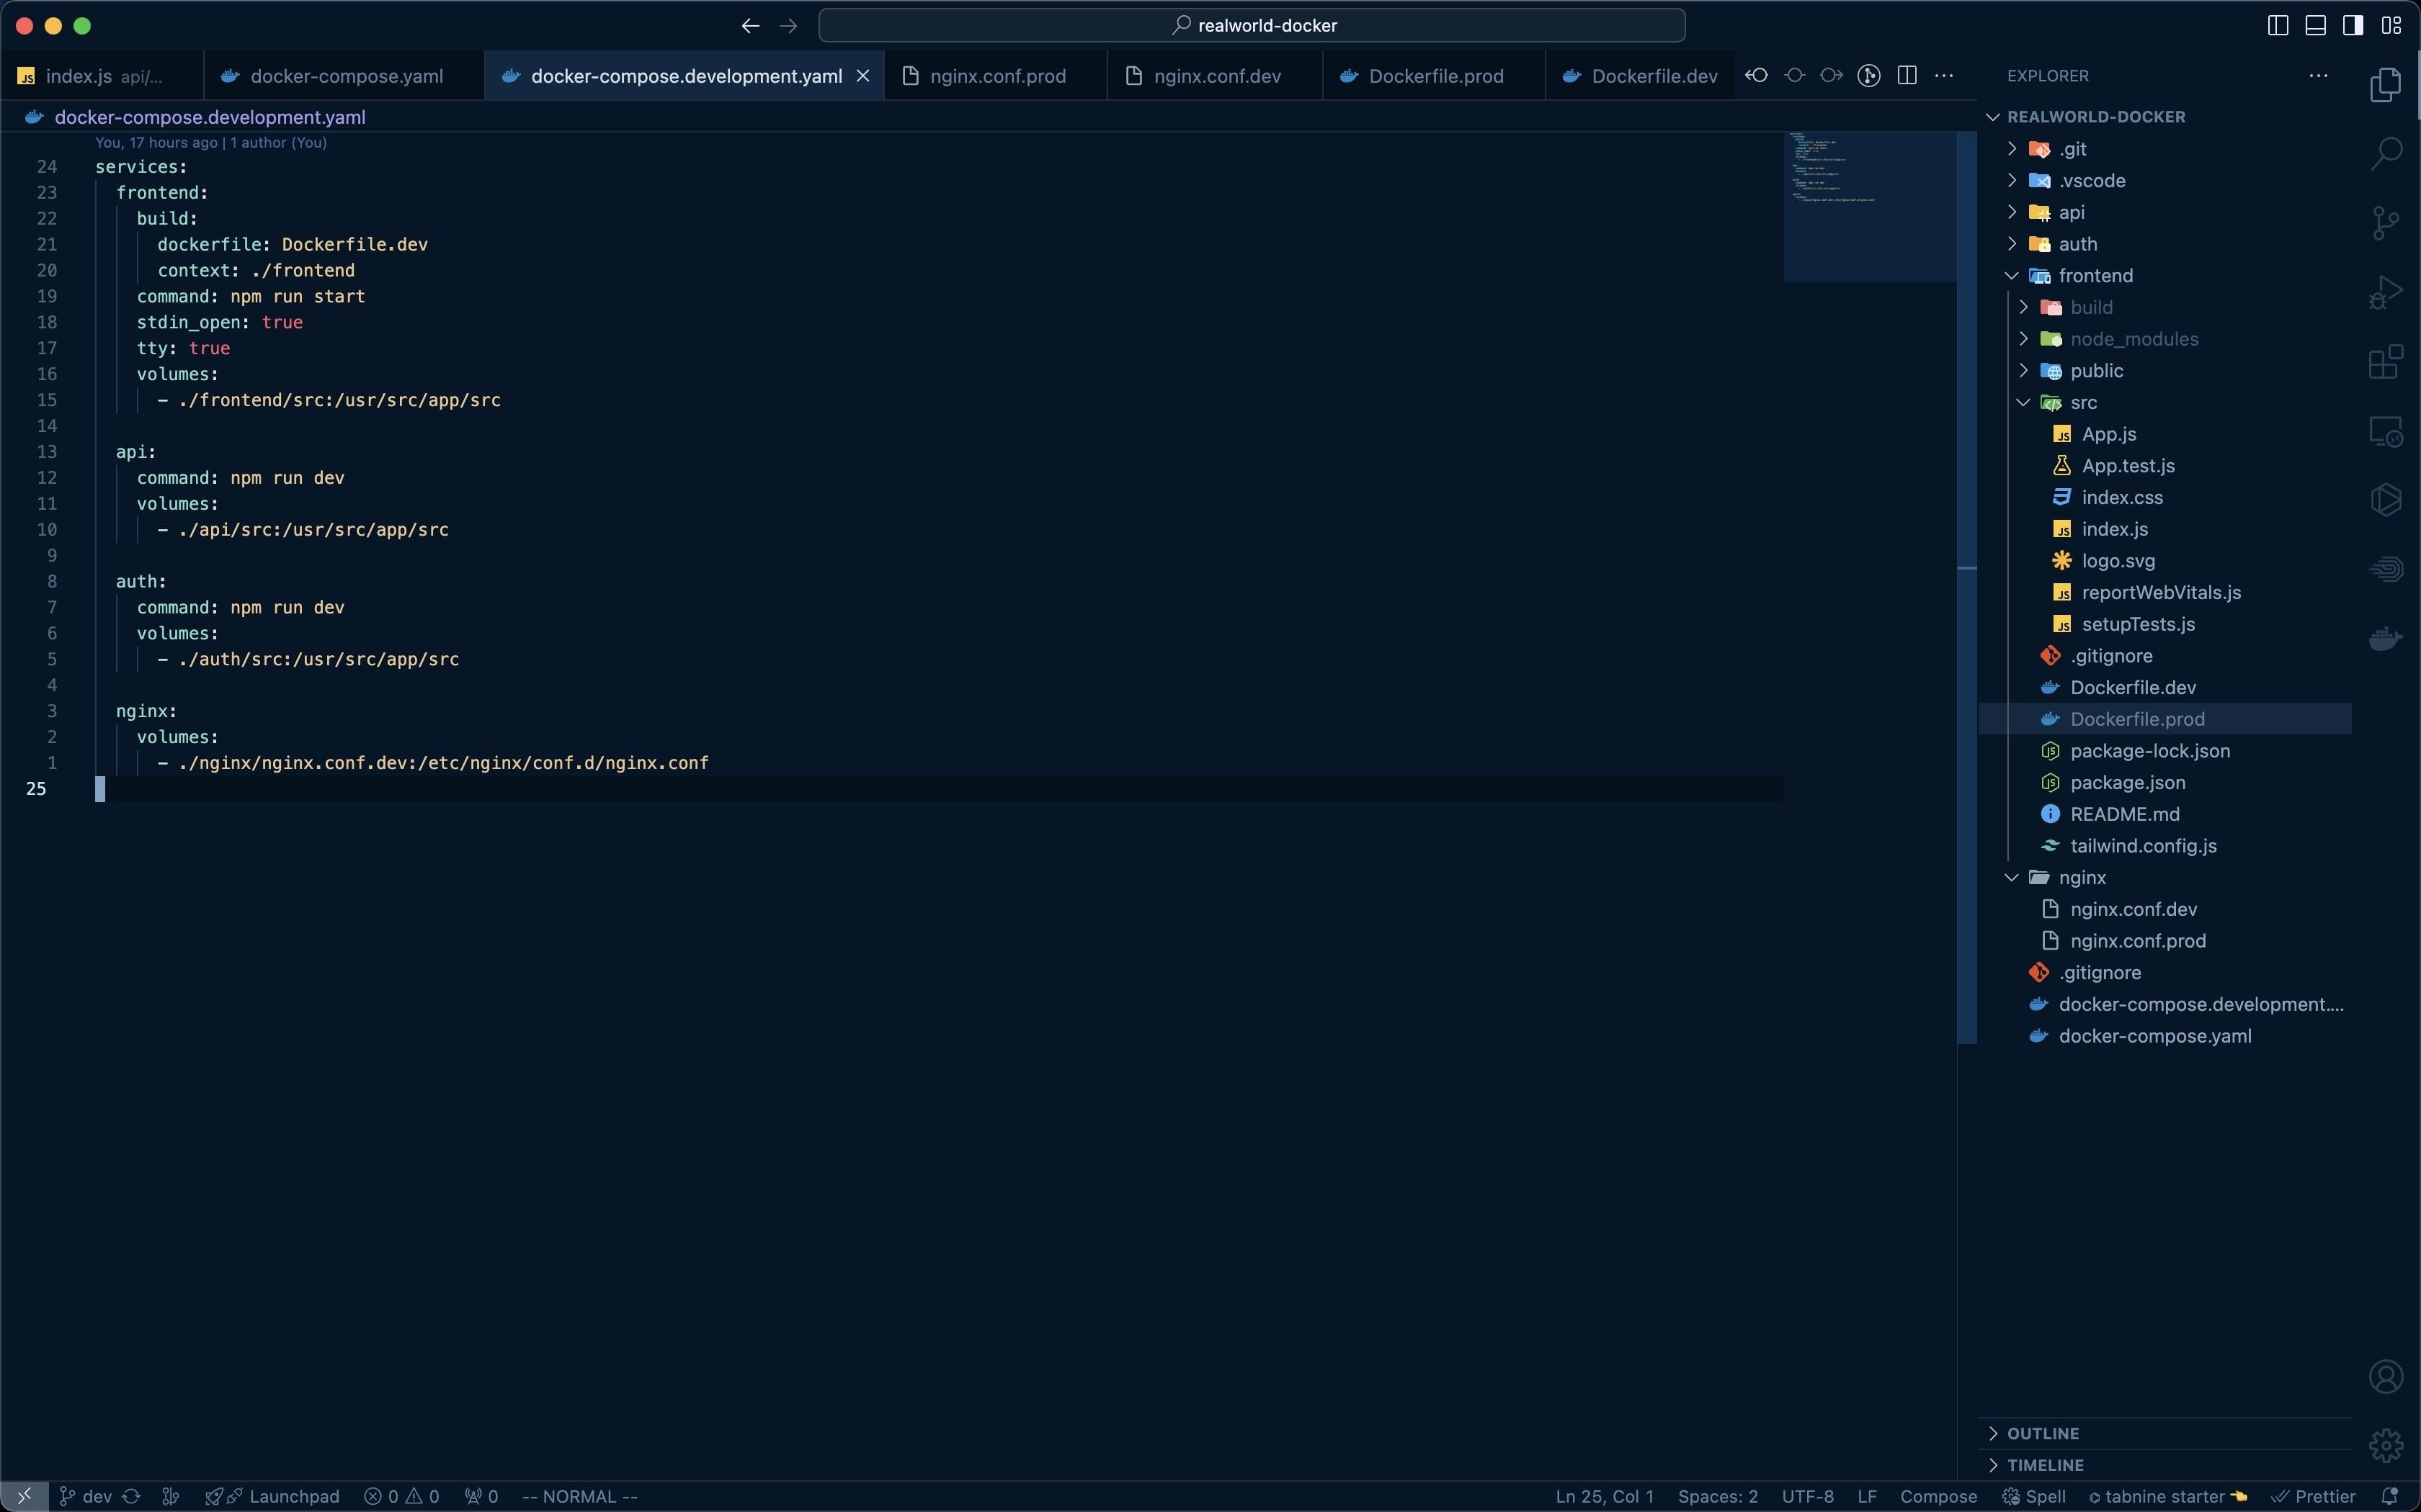The image size is (2421, 1512).
Task: Open the Run and Debug view
Action: pyautogui.click(x=2386, y=292)
